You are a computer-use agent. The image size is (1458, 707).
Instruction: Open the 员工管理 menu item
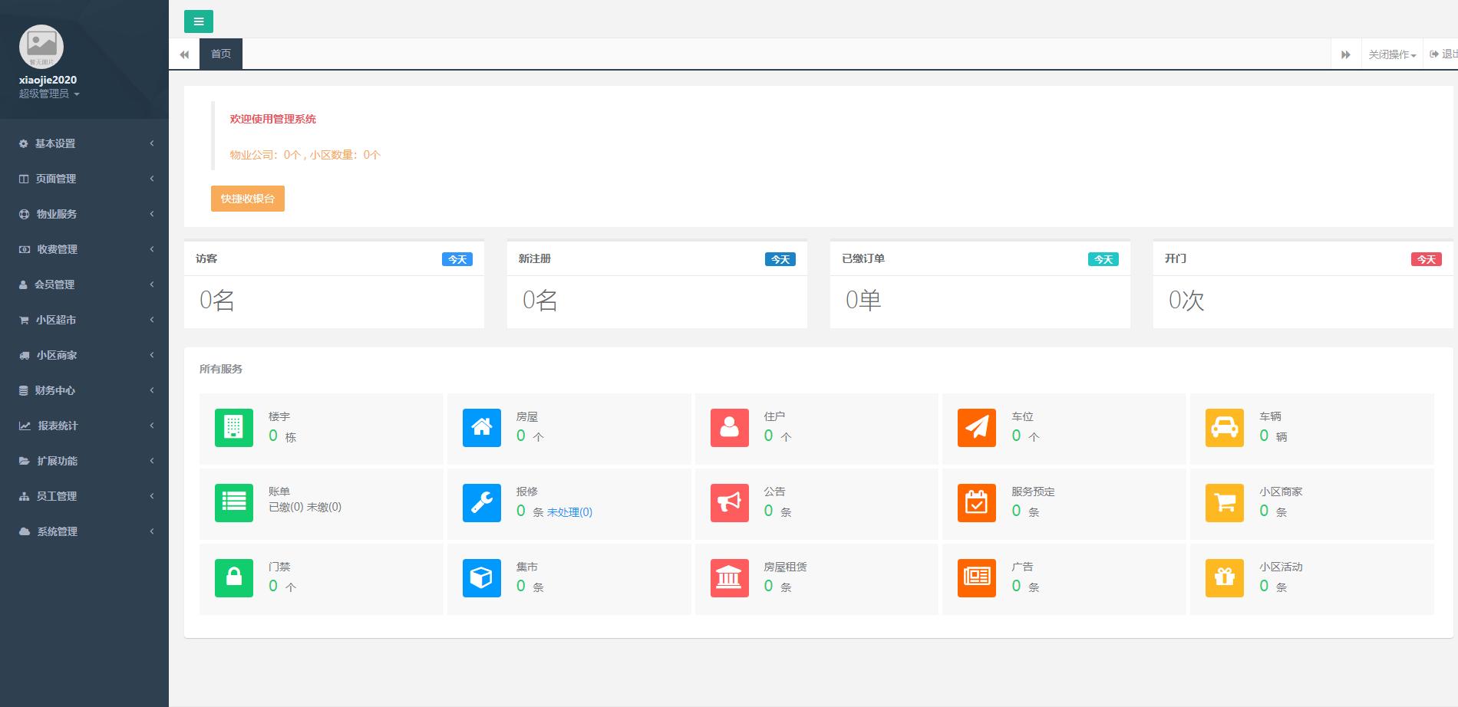click(84, 496)
